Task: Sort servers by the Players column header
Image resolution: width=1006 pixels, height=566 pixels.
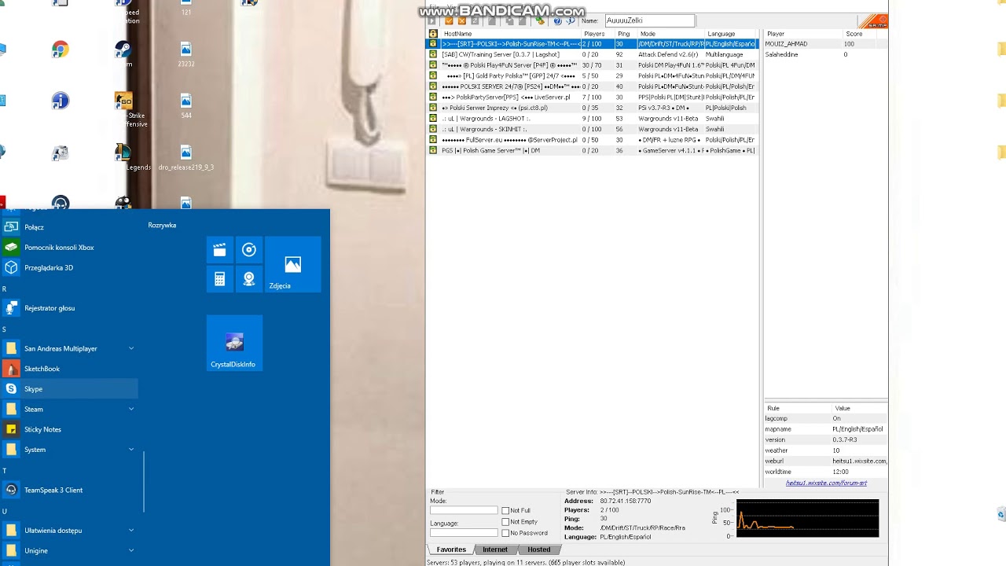Action: coord(597,34)
